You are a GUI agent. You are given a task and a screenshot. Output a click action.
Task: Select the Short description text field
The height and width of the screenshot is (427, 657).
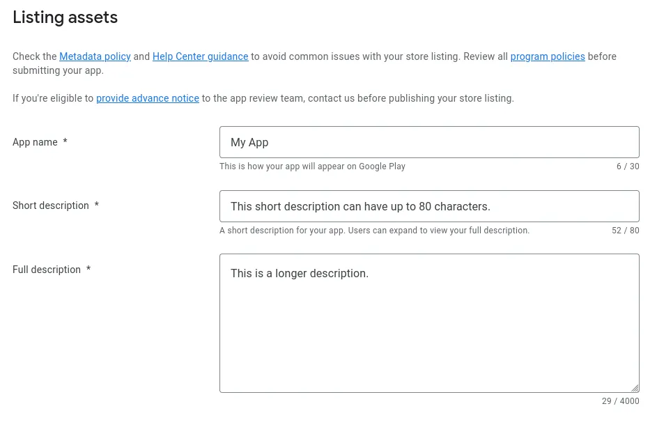click(429, 205)
